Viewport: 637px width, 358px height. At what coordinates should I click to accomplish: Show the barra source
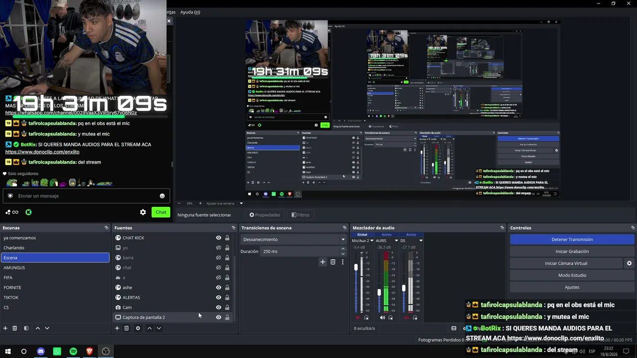pyautogui.click(x=218, y=258)
